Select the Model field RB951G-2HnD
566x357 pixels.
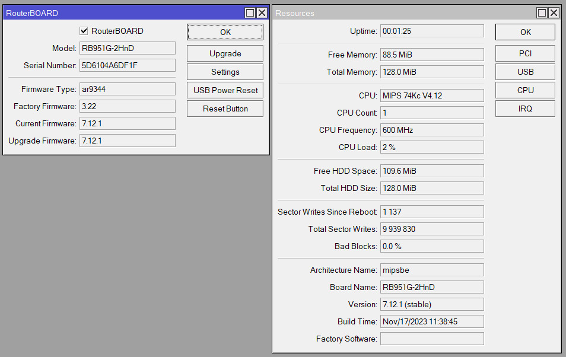tap(128, 48)
